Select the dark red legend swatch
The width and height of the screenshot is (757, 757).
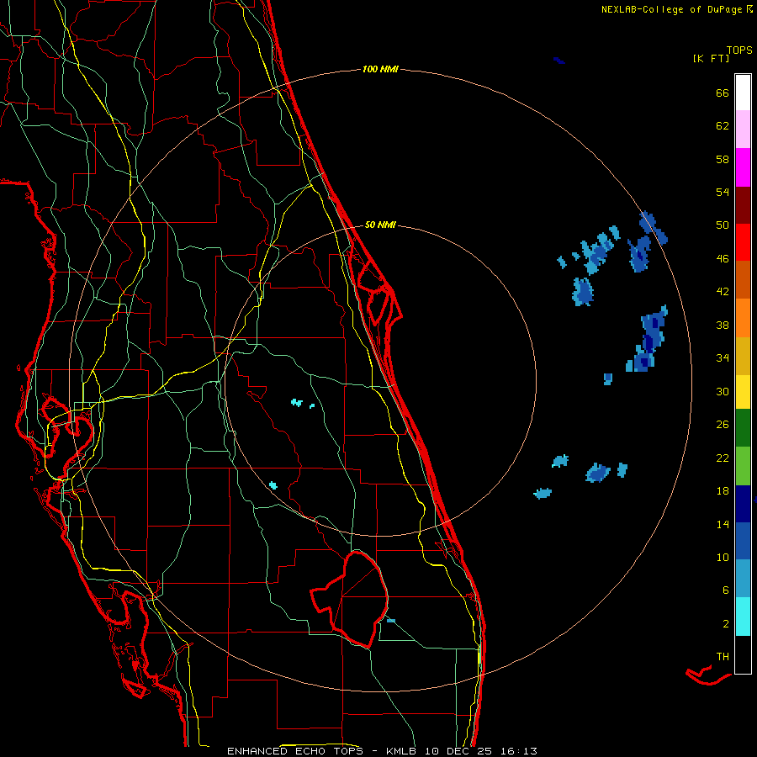(x=743, y=205)
